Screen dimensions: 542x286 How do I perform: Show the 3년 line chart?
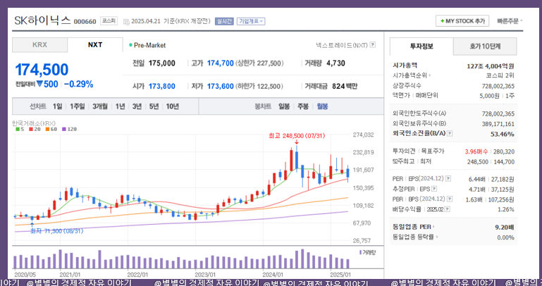pyautogui.click(x=137, y=106)
